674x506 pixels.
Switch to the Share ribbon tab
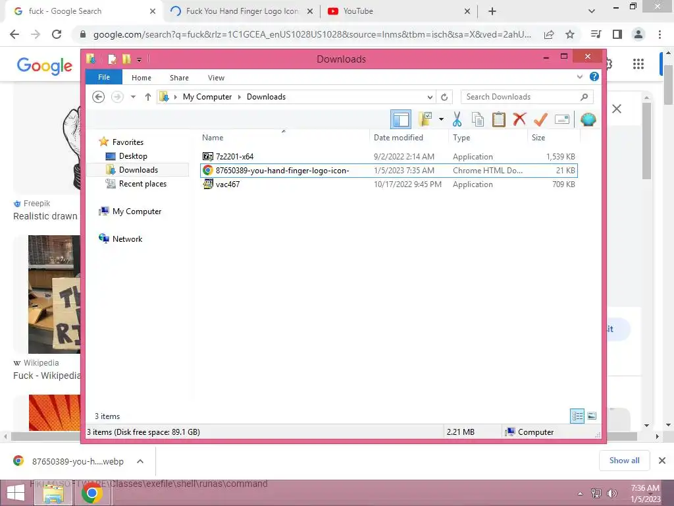pyautogui.click(x=179, y=78)
